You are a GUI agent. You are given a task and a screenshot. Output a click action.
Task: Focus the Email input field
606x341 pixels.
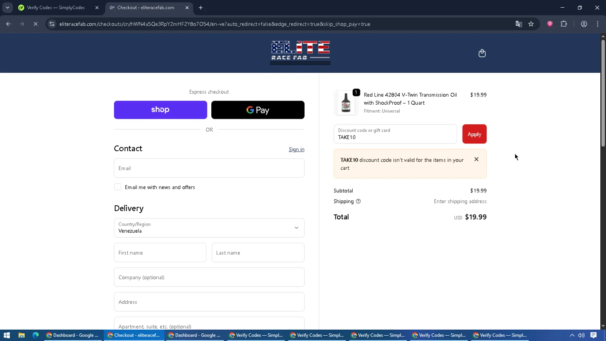pos(209,168)
